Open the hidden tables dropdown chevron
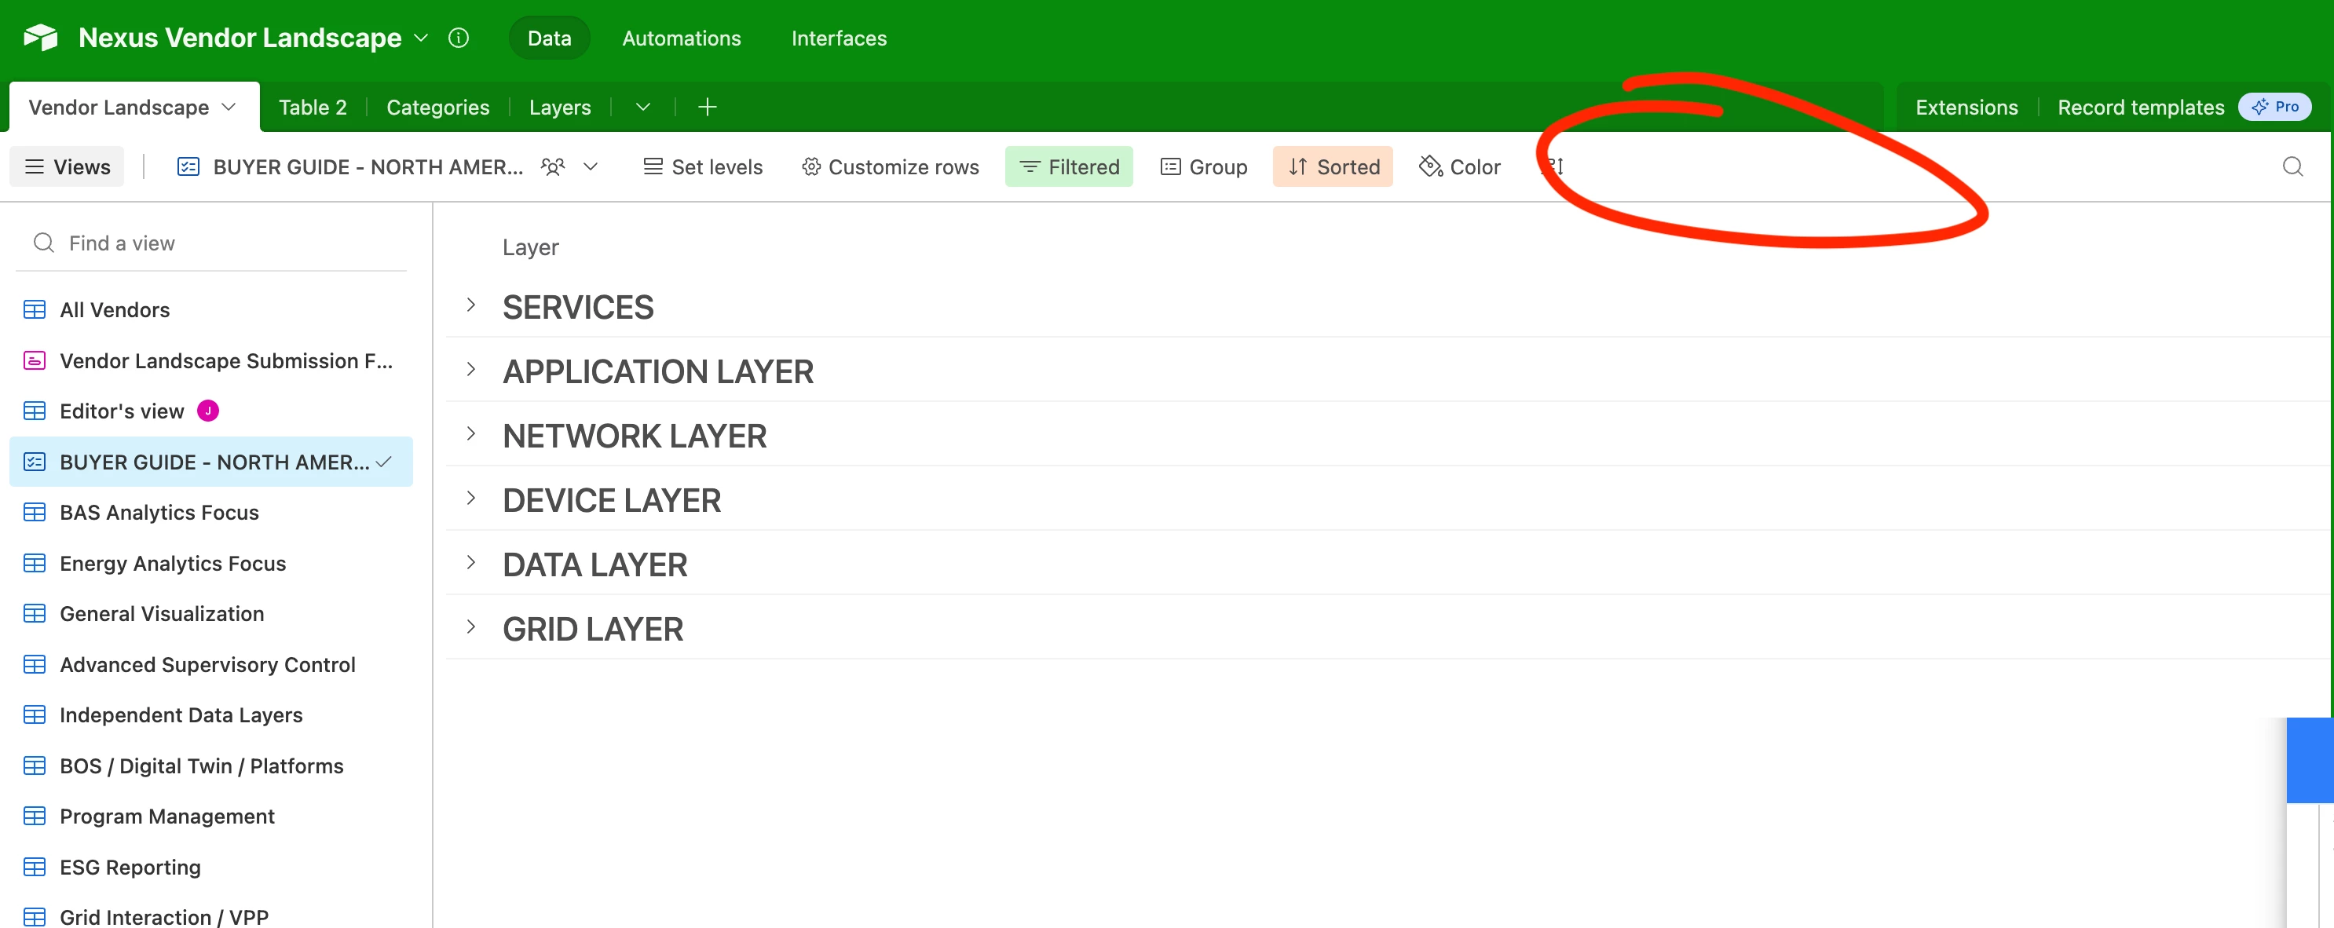 pyautogui.click(x=643, y=107)
